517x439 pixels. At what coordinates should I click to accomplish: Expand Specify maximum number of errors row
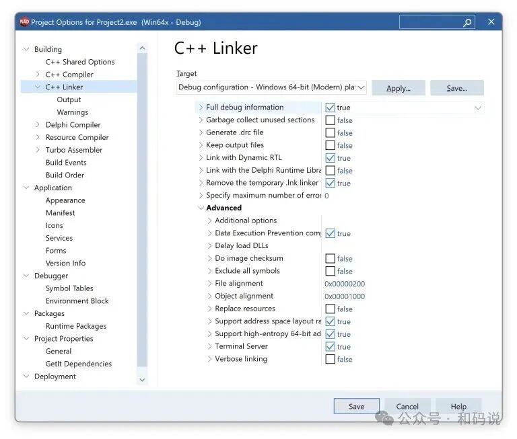pos(201,195)
